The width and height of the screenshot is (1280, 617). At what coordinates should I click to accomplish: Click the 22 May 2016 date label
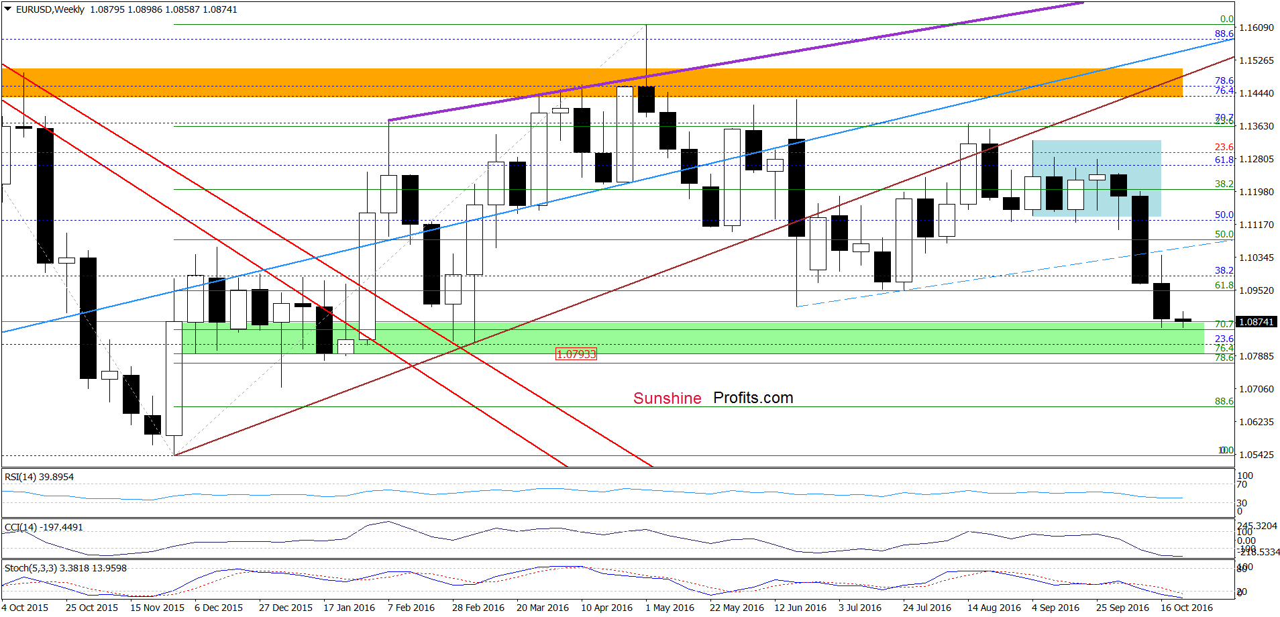click(737, 608)
